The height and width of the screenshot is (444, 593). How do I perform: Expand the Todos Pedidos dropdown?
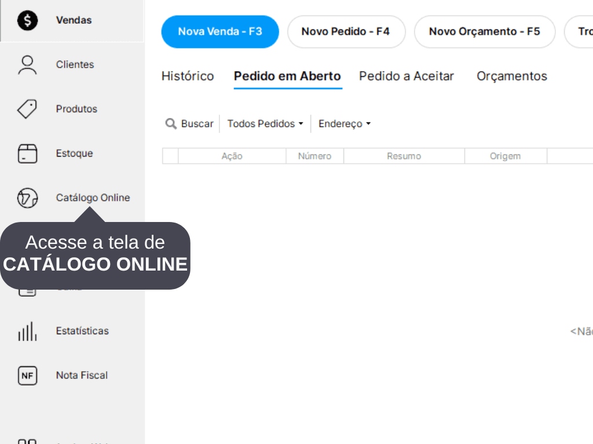point(265,124)
